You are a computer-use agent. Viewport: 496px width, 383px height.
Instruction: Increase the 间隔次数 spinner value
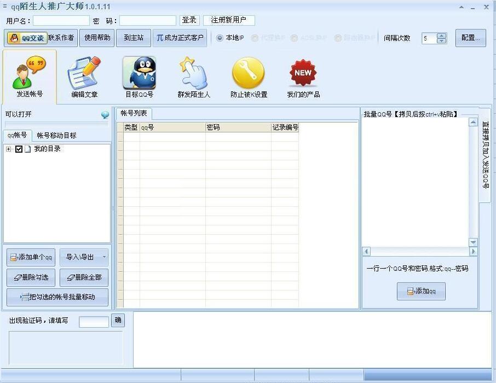(x=442, y=36)
